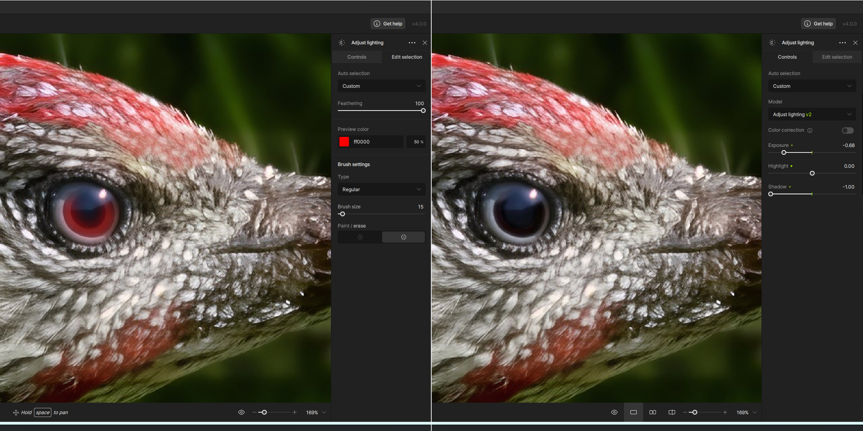Click the Color correction info icon
Viewport: 863px width, 431px height.
click(810, 131)
